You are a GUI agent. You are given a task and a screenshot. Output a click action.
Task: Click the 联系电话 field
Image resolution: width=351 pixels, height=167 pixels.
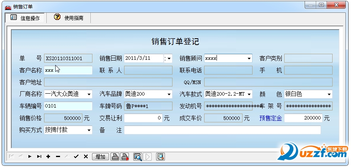pos(228,70)
